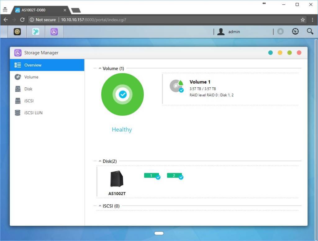The image size is (318, 241).
Task: Open iSCSI LUN in the sidebar
Action: [x=47, y=113]
